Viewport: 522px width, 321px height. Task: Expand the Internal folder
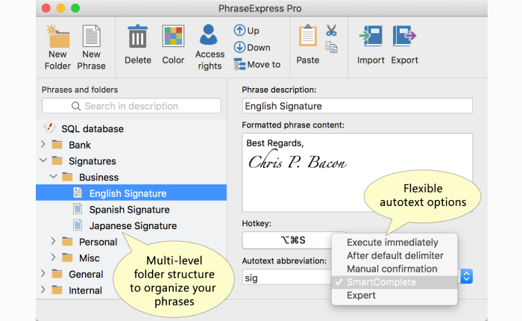(43, 290)
